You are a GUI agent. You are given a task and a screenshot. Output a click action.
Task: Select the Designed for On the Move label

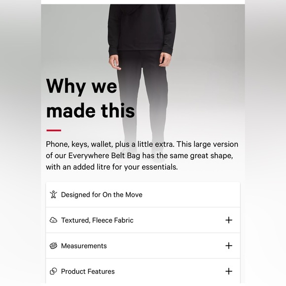pyautogui.click(x=102, y=195)
